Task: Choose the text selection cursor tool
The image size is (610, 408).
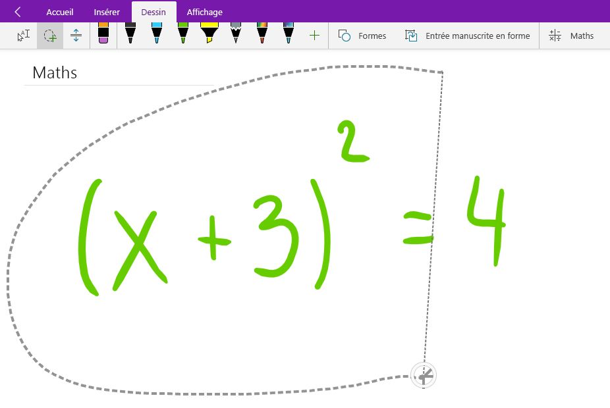Action: tap(24, 36)
